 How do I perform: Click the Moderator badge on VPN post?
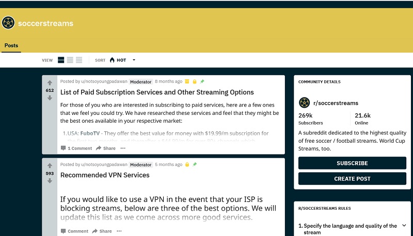click(140, 165)
